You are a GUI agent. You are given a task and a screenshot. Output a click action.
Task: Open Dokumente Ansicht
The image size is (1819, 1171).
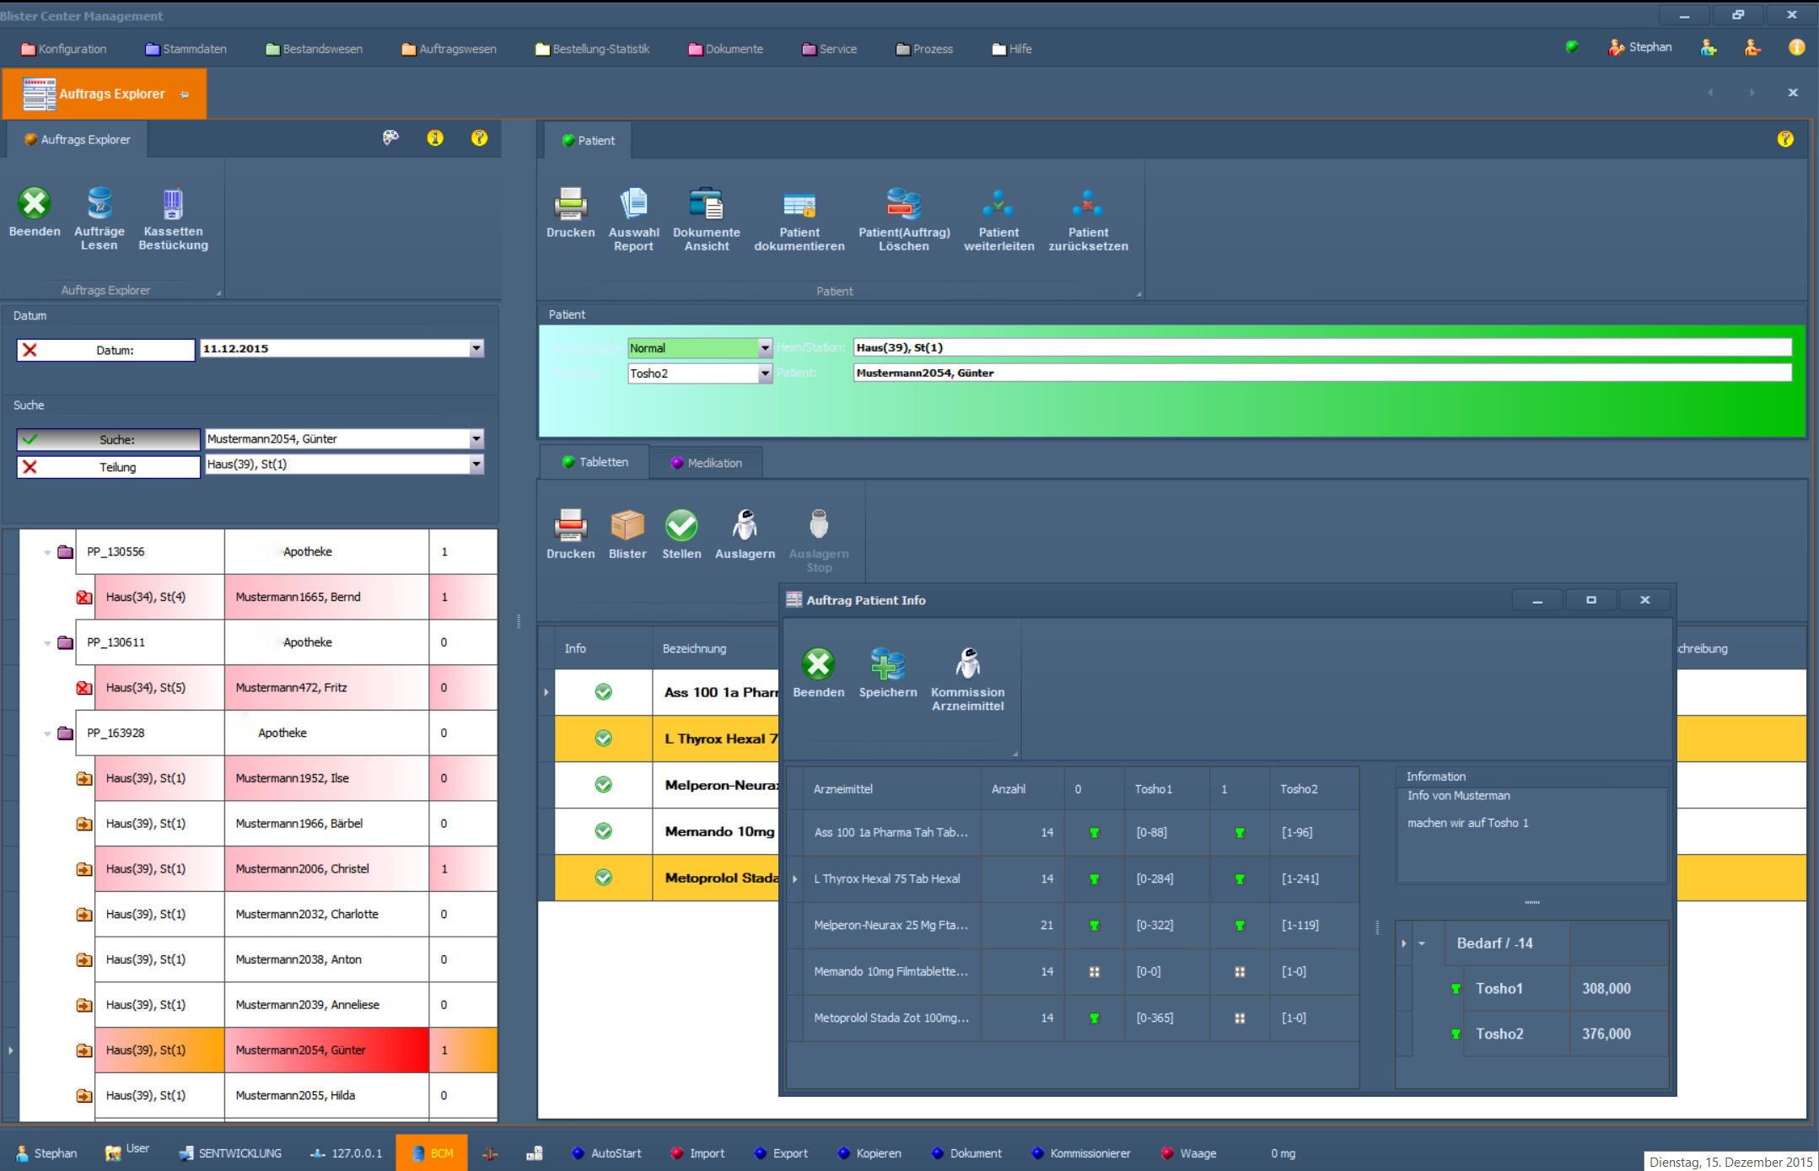coord(706,205)
